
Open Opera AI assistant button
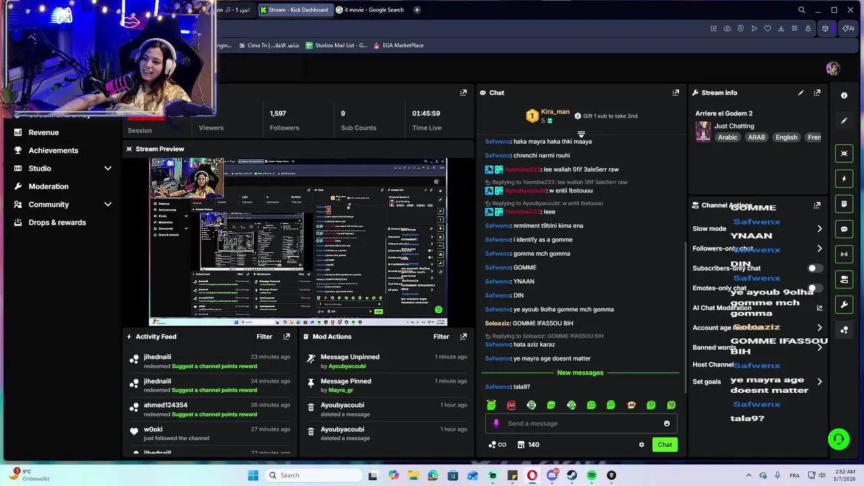(x=848, y=28)
